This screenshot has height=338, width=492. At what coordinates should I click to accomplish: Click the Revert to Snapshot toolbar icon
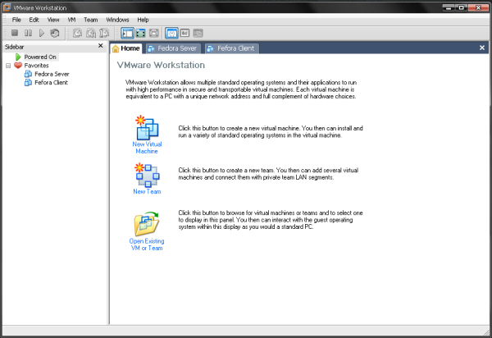[91, 33]
